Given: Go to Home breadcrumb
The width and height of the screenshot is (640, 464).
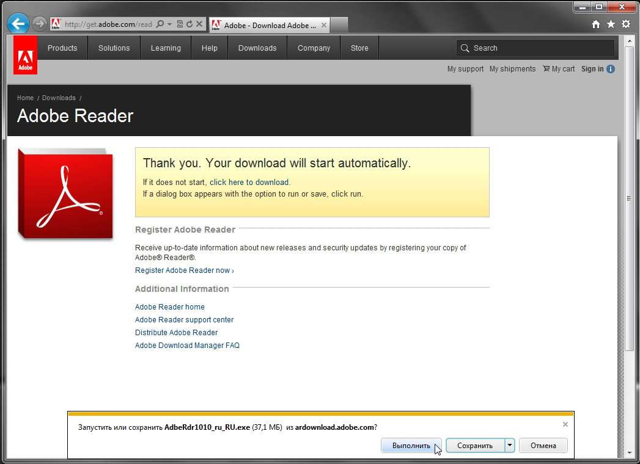Looking at the screenshot, I should pos(25,98).
